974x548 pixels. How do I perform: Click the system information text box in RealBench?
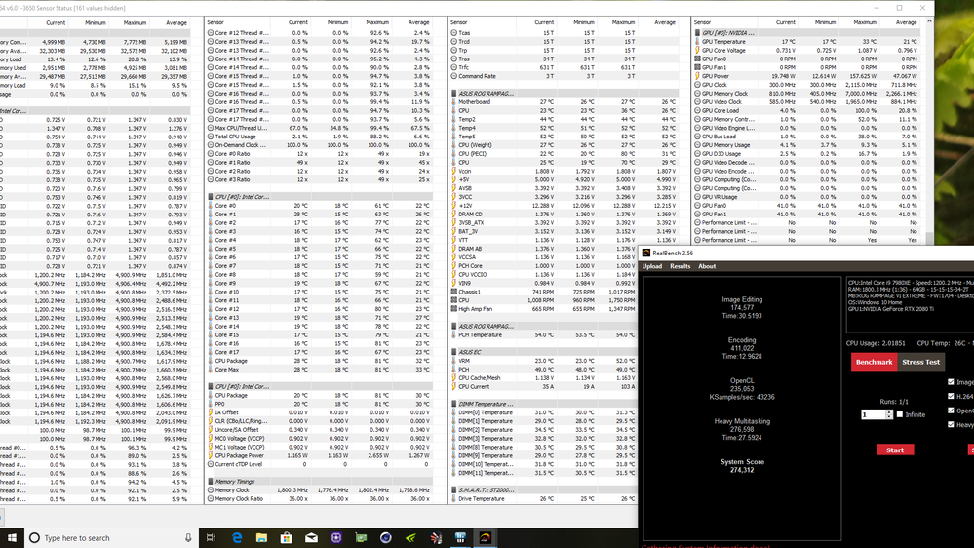click(910, 304)
